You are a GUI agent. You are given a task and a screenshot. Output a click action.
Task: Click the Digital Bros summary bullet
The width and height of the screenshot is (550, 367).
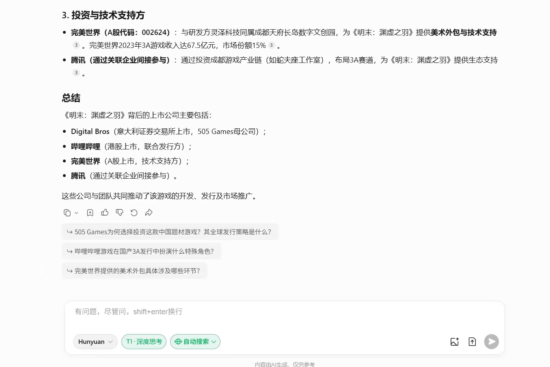coord(168,132)
